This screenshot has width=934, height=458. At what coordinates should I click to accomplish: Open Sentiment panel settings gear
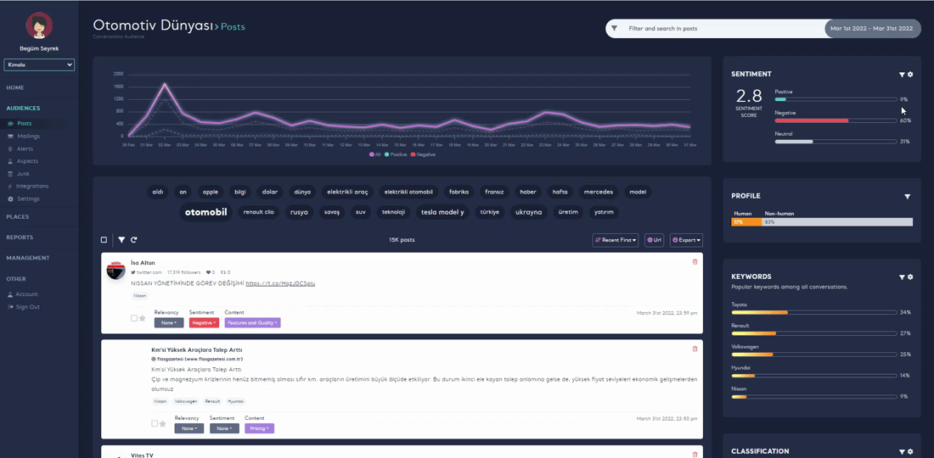(910, 75)
